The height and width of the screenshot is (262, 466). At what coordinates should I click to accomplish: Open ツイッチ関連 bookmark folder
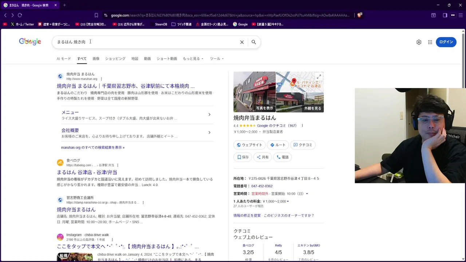181,24
